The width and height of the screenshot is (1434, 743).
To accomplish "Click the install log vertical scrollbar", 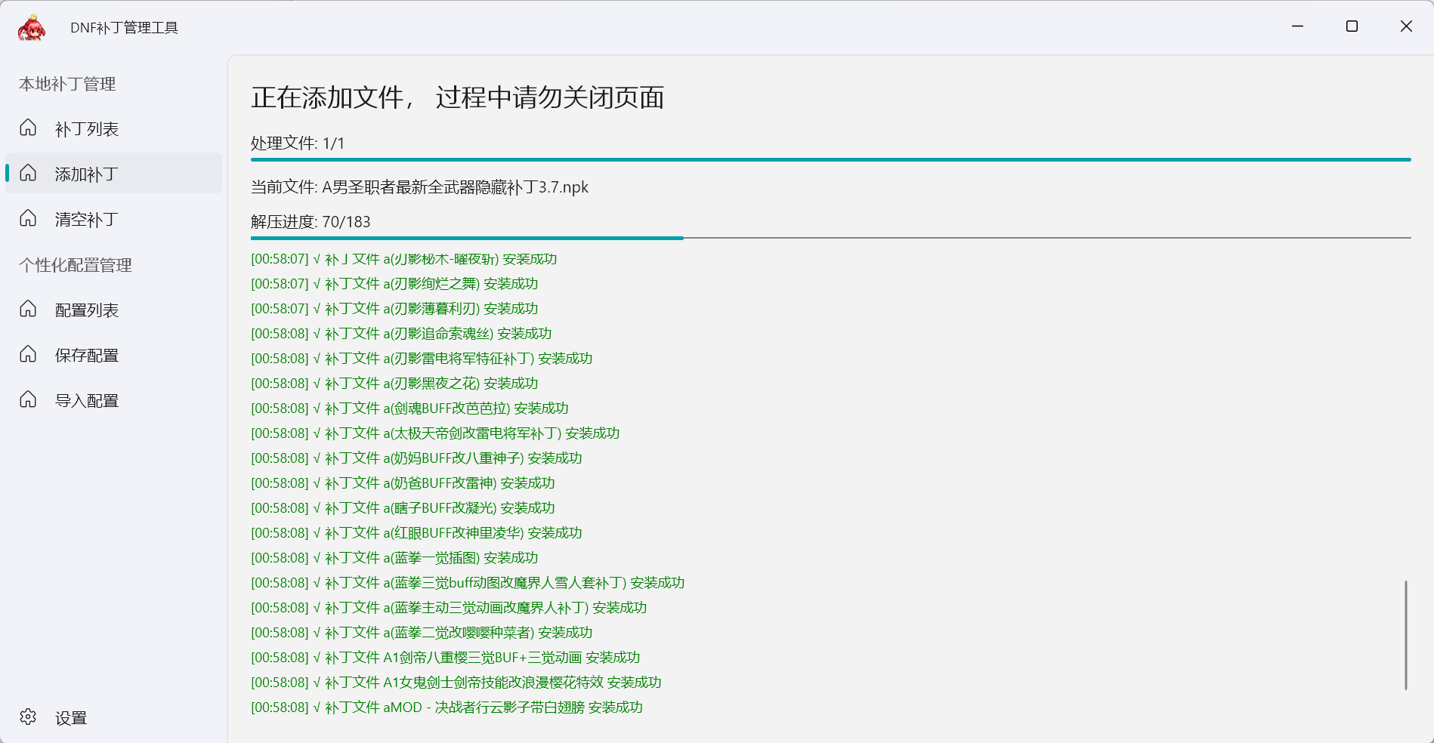I will coord(1405,634).
